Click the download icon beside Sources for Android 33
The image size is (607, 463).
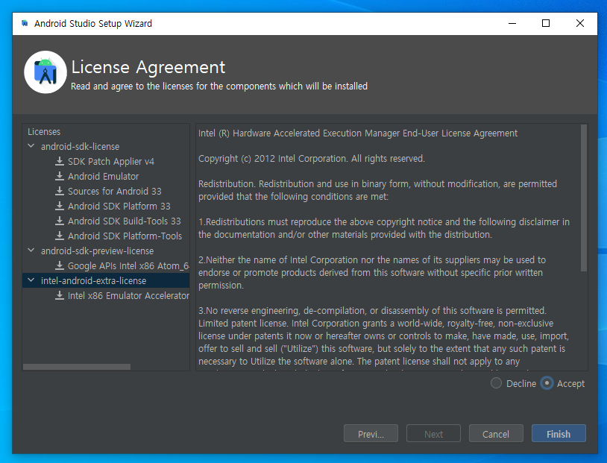tap(59, 191)
